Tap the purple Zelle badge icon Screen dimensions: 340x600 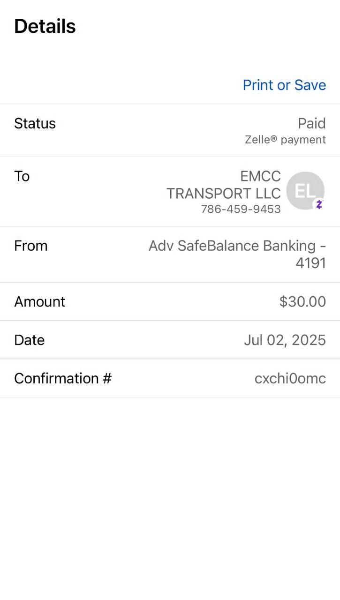(319, 204)
